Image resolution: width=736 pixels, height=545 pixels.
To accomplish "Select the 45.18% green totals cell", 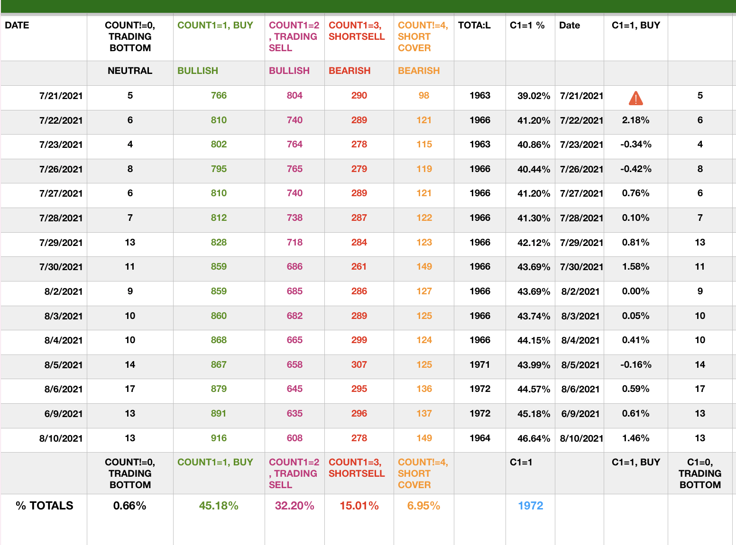I will click(219, 506).
